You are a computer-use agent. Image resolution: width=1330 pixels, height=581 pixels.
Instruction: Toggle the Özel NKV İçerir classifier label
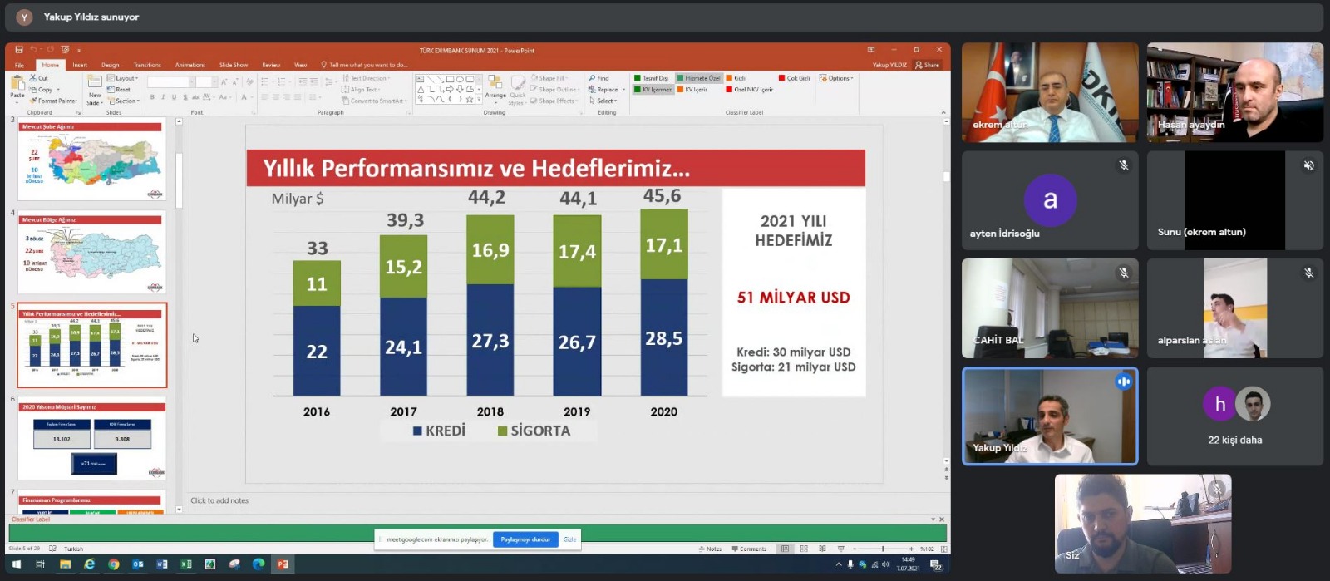pyautogui.click(x=750, y=90)
